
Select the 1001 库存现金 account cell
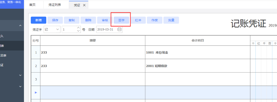198,52
